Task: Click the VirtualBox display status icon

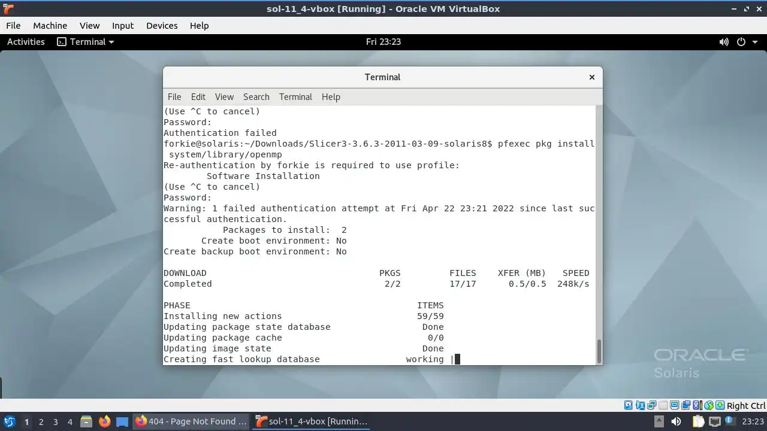Action: (x=674, y=405)
